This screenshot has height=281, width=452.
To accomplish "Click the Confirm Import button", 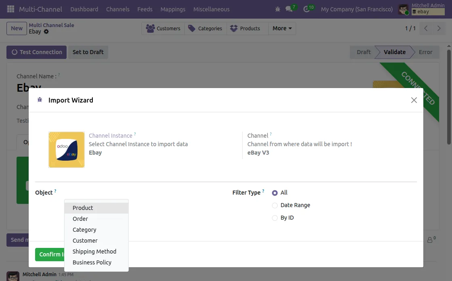I will tap(50, 254).
